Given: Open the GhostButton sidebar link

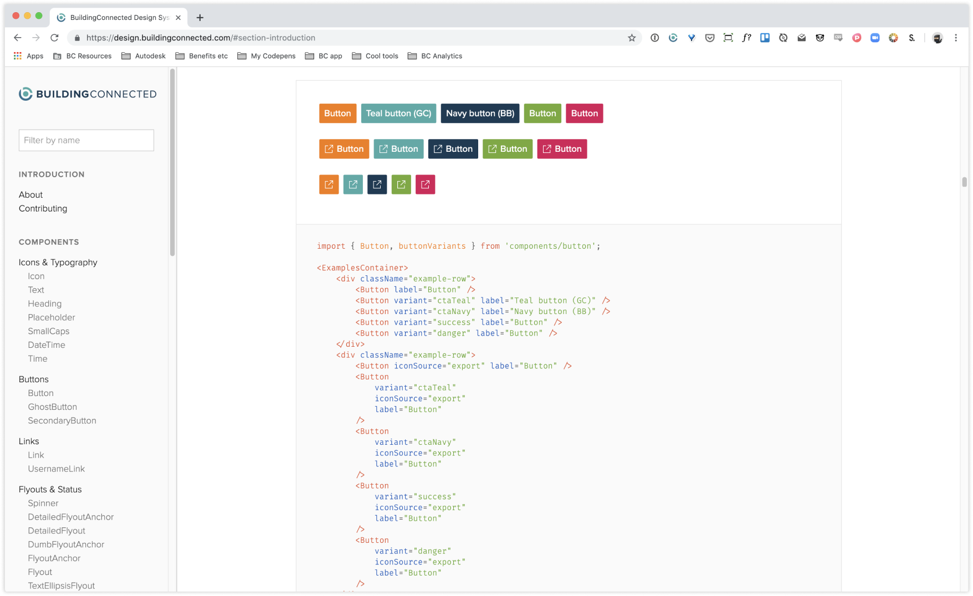Looking at the screenshot, I should (53, 407).
